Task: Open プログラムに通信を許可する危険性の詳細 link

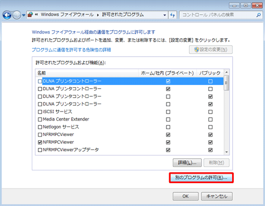Action: pos(72,50)
